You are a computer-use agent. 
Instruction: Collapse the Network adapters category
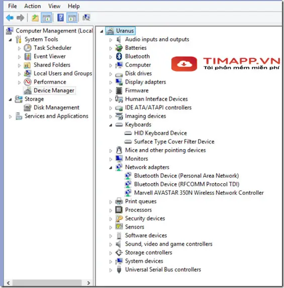[111, 168]
